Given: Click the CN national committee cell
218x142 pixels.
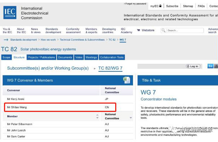Looking at the screenshot, I should click(107, 107).
